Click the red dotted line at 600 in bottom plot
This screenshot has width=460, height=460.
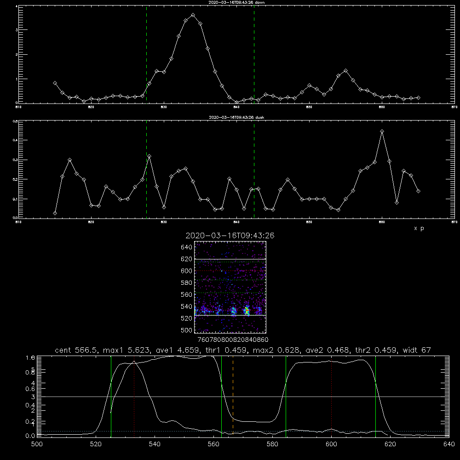click(332, 397)
